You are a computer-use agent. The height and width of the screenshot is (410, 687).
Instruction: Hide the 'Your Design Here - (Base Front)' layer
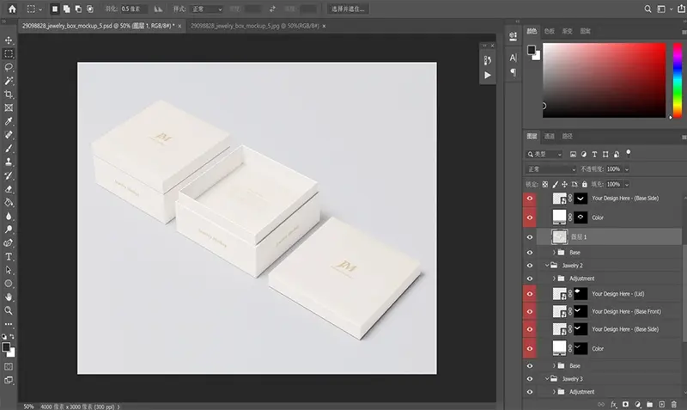(529, 312)
